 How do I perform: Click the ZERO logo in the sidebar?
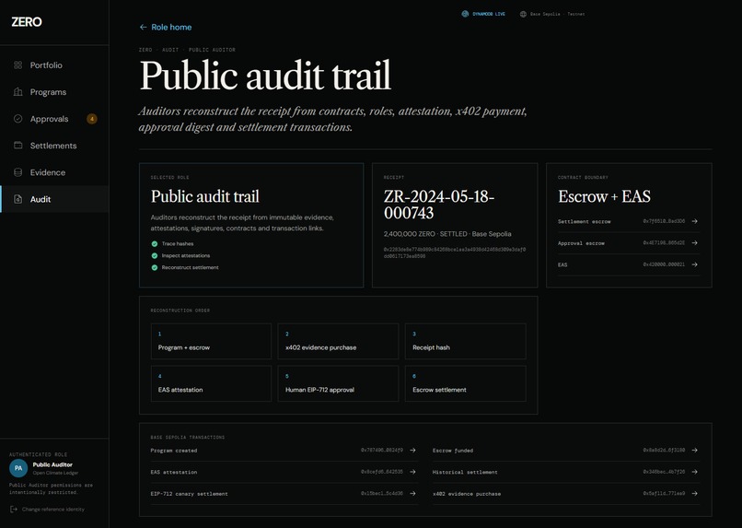[x=27, y=22]
